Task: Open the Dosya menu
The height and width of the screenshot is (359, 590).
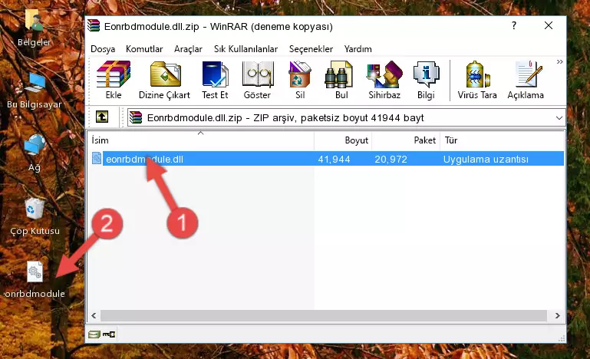Action: click(x=103, y=49)
